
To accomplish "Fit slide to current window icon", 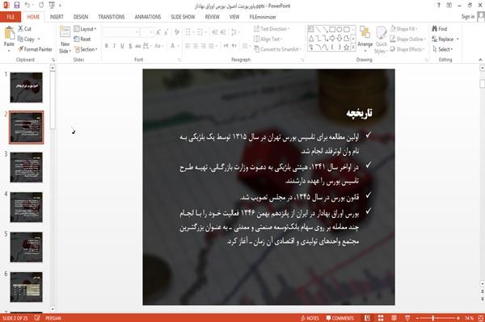I will click(x=481, y=318).
